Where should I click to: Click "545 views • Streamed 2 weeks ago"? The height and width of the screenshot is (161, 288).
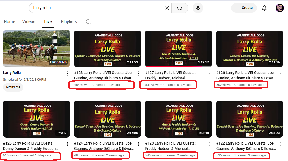(170, 155)
